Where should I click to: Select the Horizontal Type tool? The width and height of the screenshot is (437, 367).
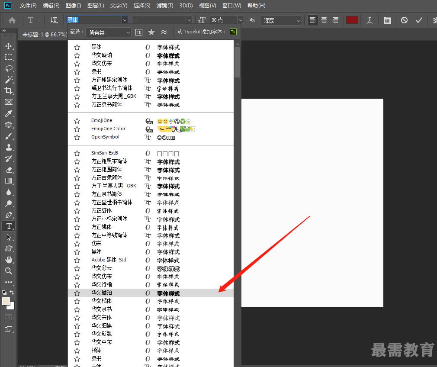(x=9, y=226)
